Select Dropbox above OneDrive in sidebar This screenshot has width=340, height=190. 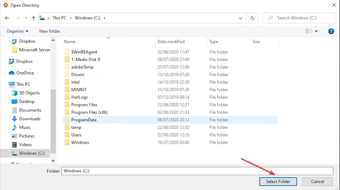point(24,61)
